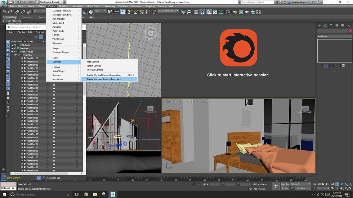Select the Select and Link chain icon

[17, 11]
